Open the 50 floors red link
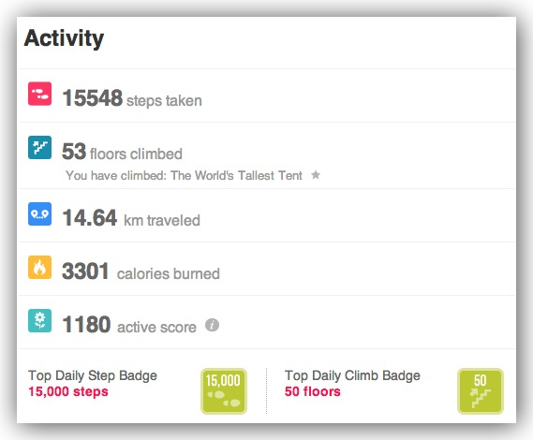 click(x=312, y=391)
